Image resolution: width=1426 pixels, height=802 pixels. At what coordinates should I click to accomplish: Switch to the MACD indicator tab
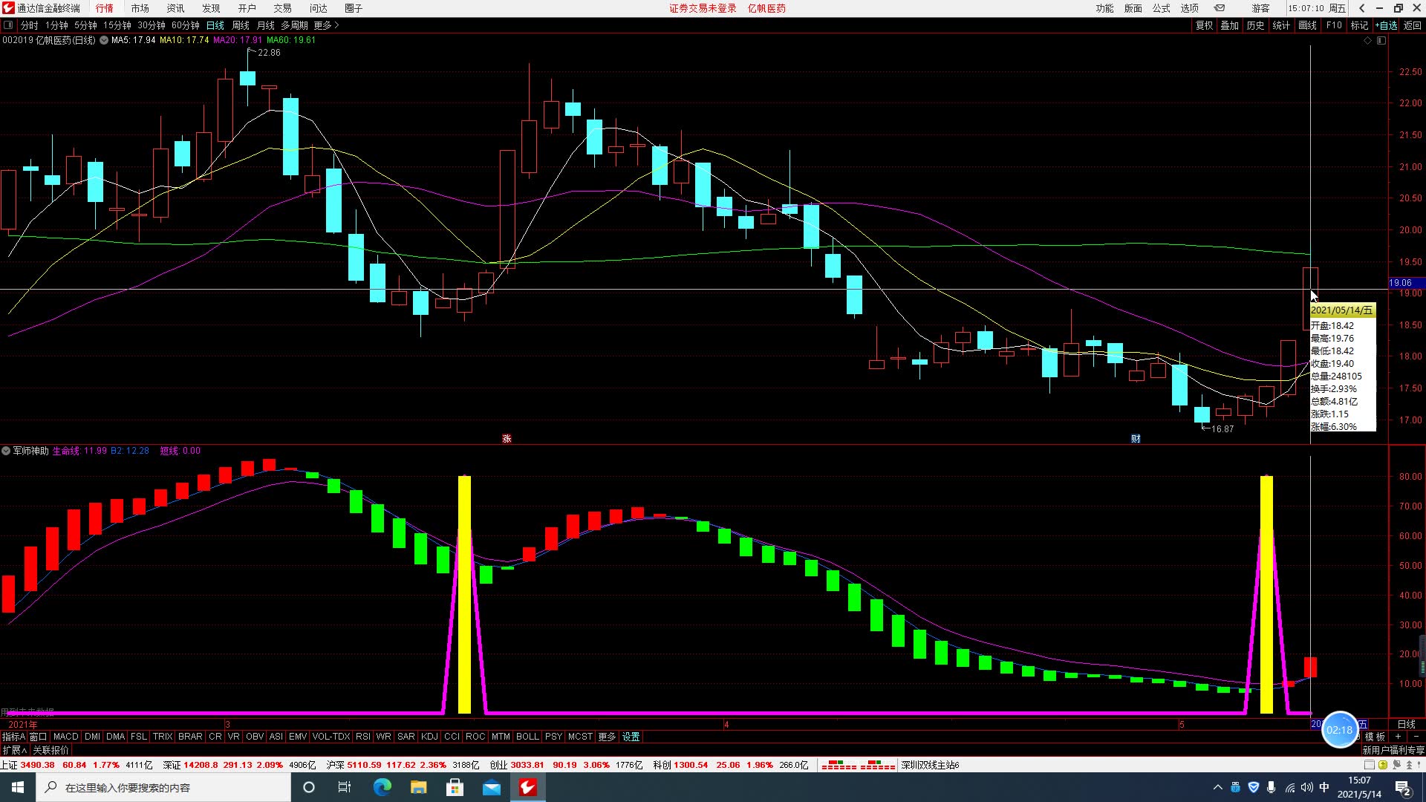pos(65,737)
